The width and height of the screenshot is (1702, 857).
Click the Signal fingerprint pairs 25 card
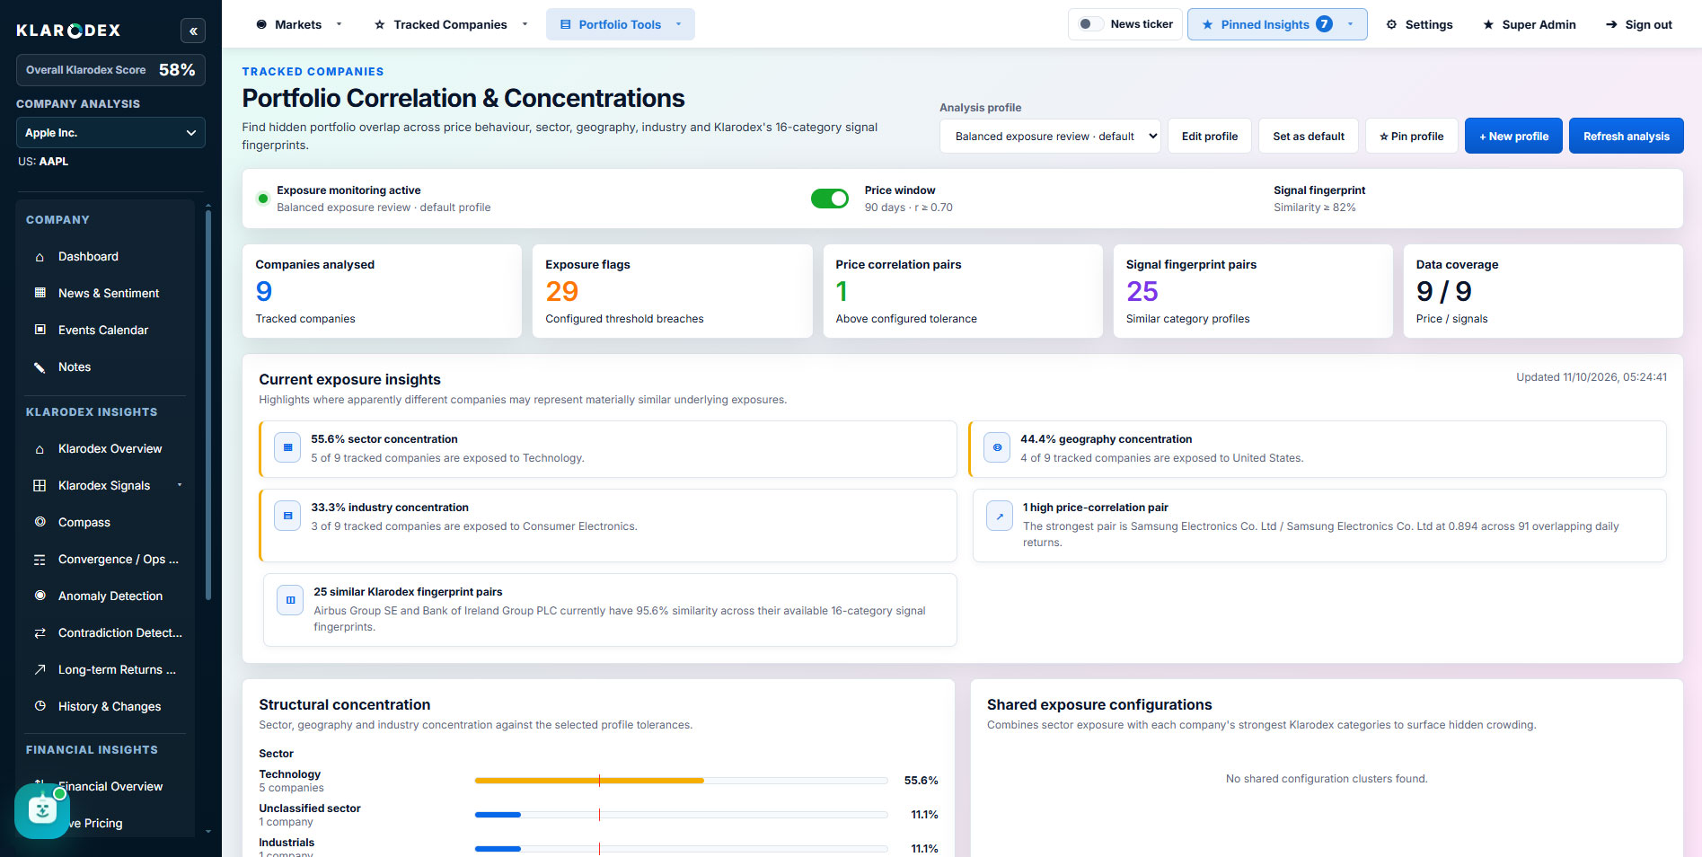tap(1253, 291)
